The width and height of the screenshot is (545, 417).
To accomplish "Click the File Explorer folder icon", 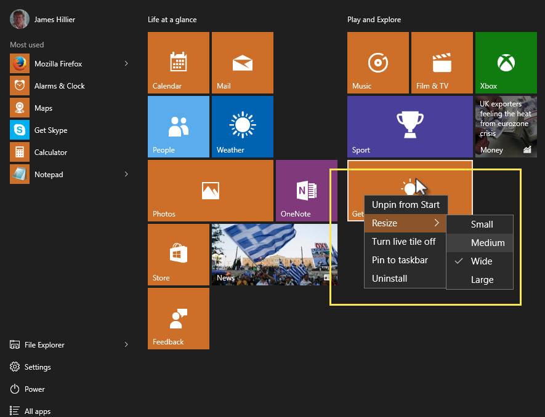I will (x=15, y=344).
